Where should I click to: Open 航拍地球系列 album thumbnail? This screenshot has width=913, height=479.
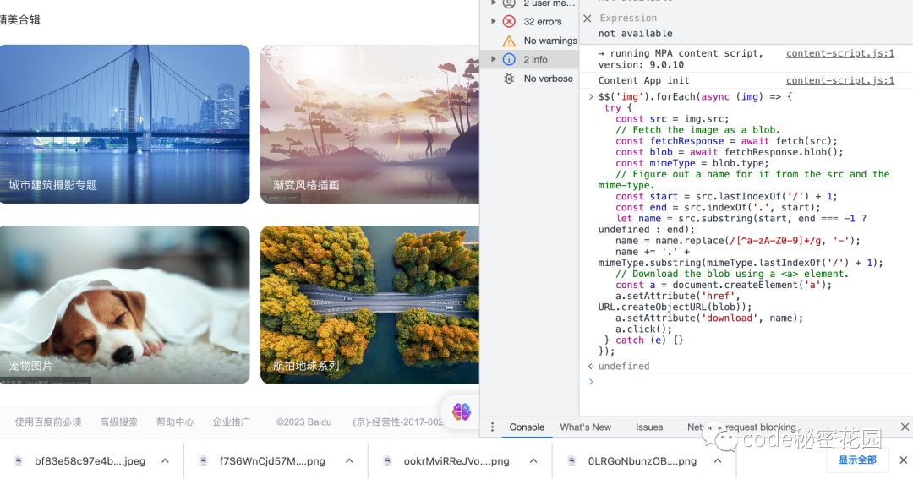tap(369, 304)
